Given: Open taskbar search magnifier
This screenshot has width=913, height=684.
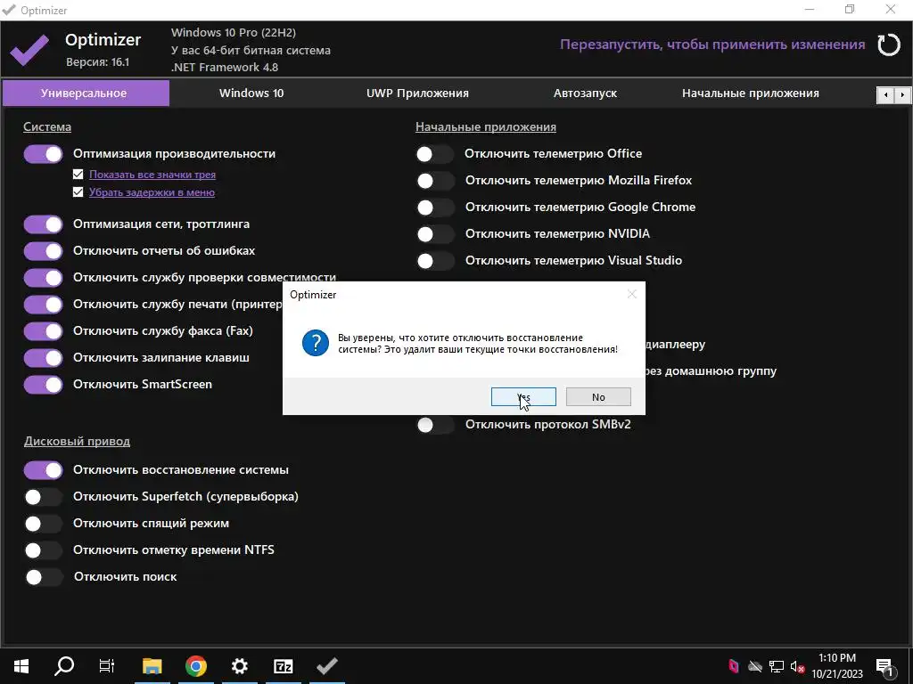Looking at the screenshot, I should coord(64,666).
